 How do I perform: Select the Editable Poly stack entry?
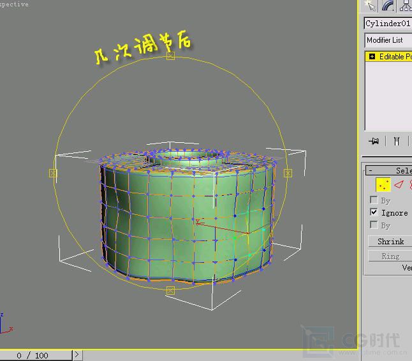pyautogui.click(x=389, y=57)
